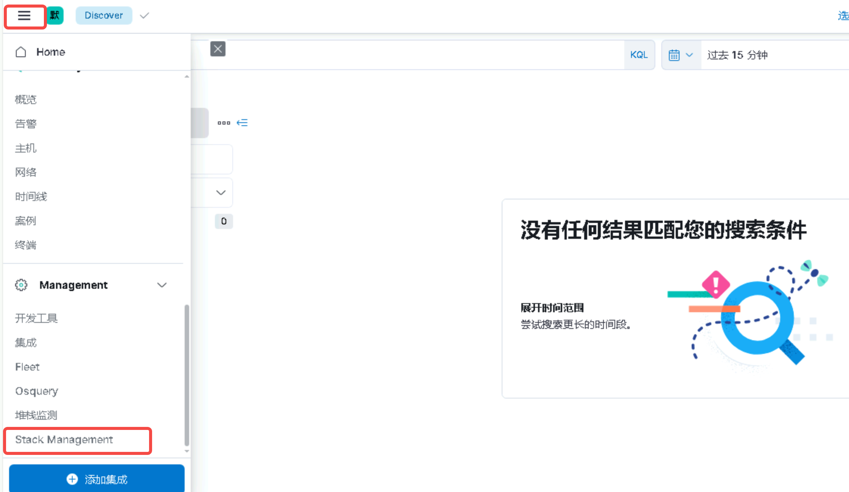This screenshot has height=492, width=849.
Task: Click the 添加集成 add integrations button
Action: pyautogui.click(x=97, y=479)
